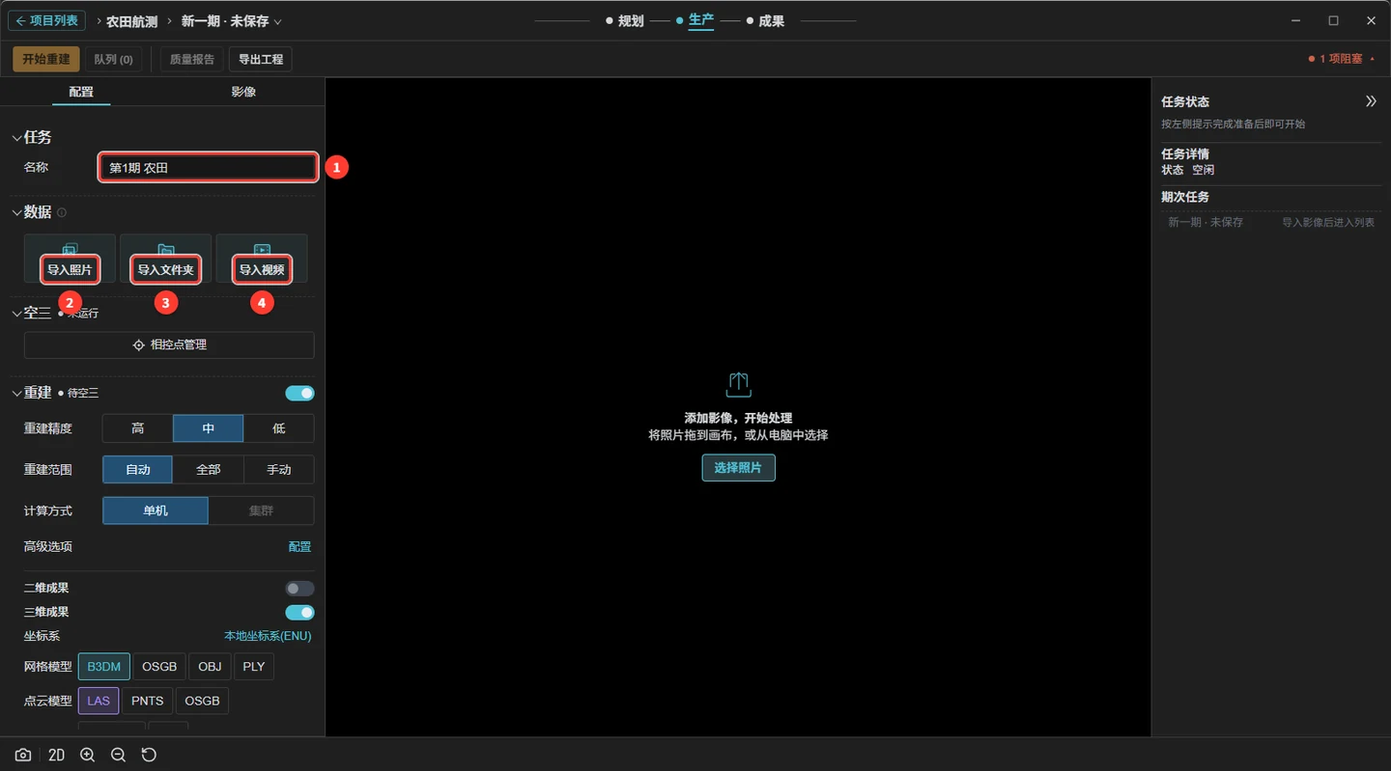Click the 导入文件夹 import card

pos(165,259)
